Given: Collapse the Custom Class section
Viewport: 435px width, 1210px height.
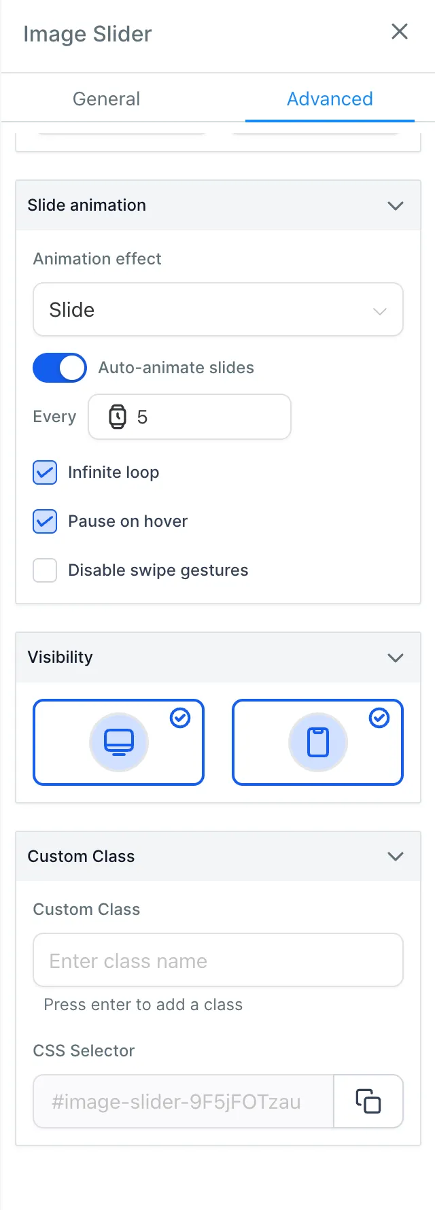Looking at the screenshot, I should point(396,857).
